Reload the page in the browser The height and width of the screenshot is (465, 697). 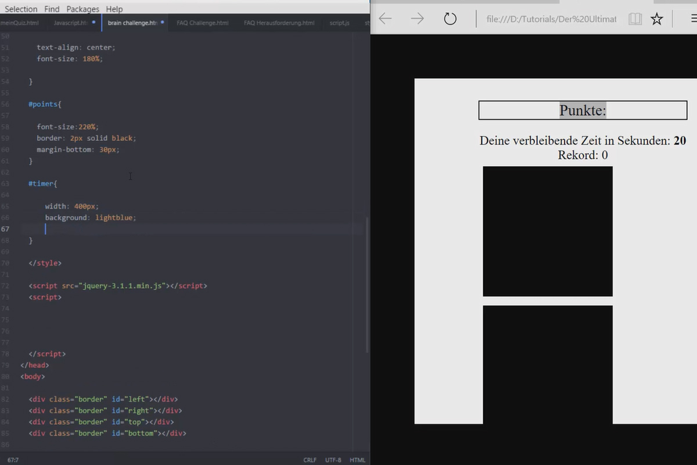pyautogui.click(x=450, y=19)
